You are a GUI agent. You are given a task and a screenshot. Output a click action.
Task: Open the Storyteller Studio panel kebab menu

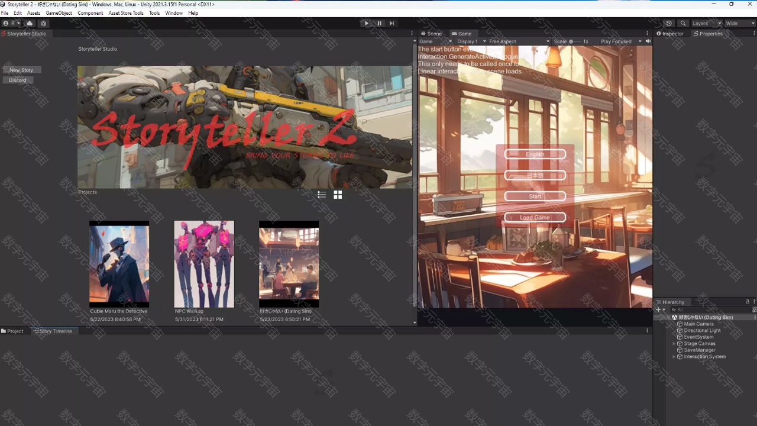[412, 34]
